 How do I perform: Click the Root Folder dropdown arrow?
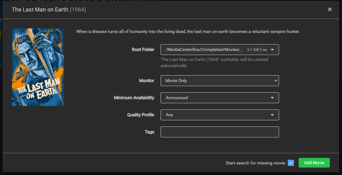point(272,50)
